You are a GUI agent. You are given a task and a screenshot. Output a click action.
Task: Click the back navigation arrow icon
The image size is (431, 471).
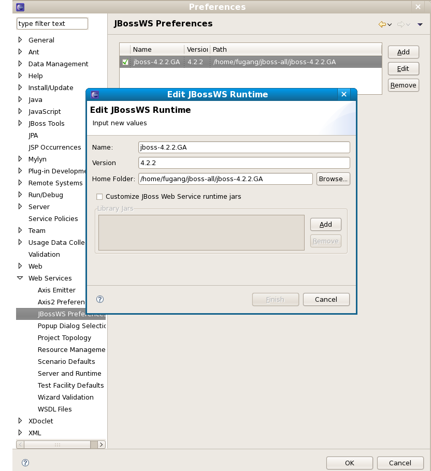pyautogui.click(x=382, y=24)
